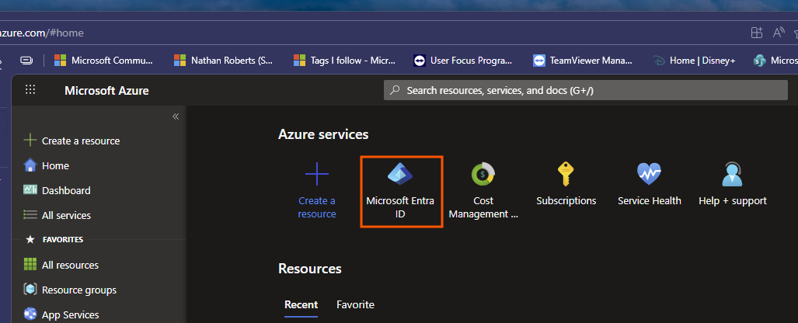Click the Favorites star icon

pyautogui.click(x=30, y=240)
